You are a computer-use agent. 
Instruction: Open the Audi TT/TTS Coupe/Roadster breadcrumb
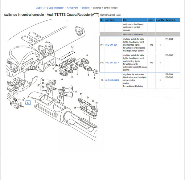[x=50, y=7]
